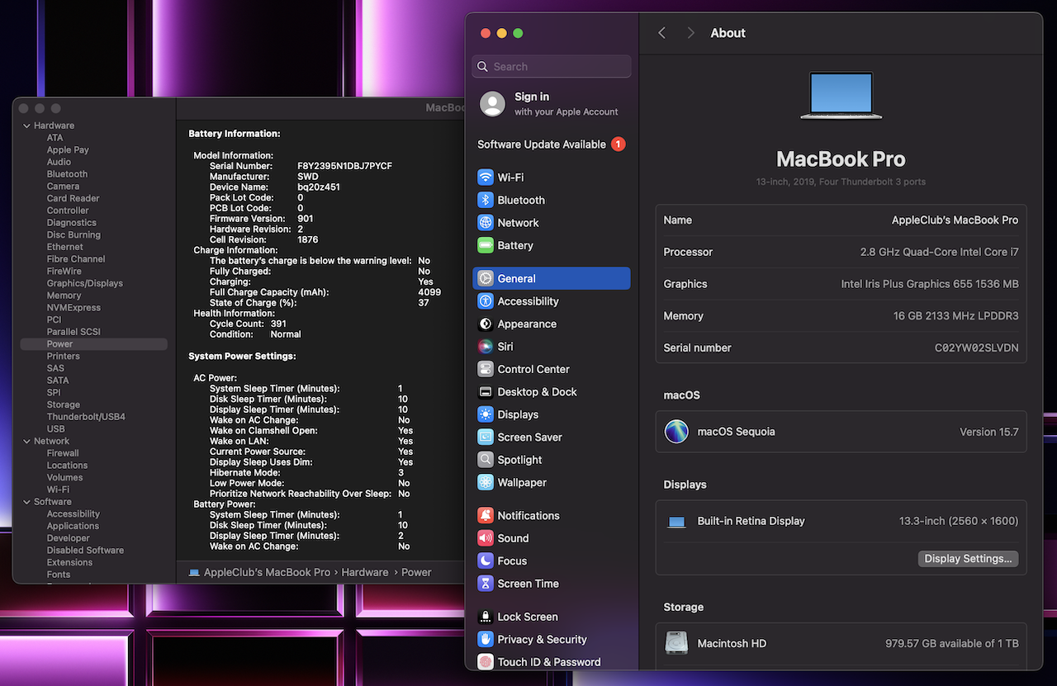
Task: Open the Focus moon icon
Action: (x=486, y=561)
